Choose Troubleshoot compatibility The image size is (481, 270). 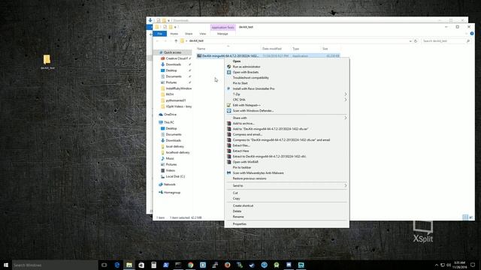coord(250,78)
